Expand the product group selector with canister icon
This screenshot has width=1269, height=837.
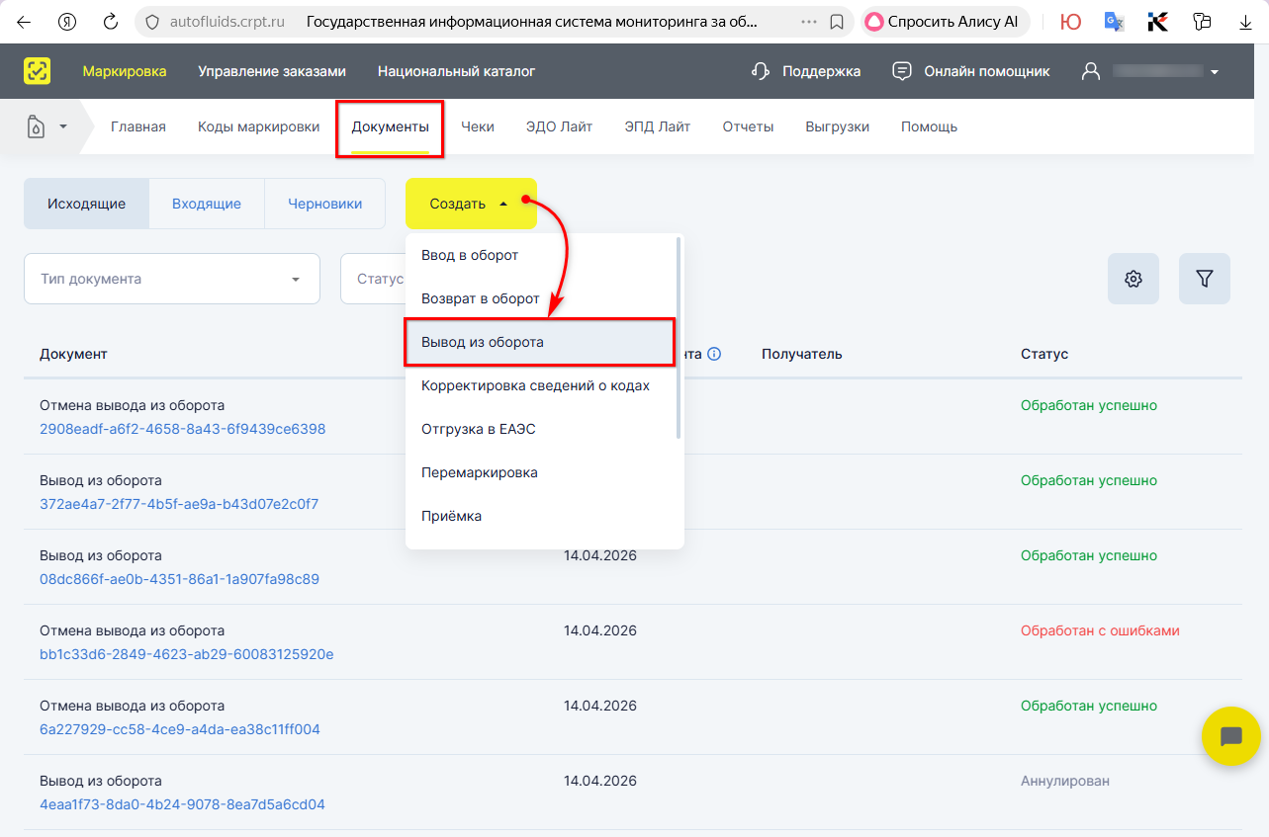pyautogui.click(x=46, y=126)
